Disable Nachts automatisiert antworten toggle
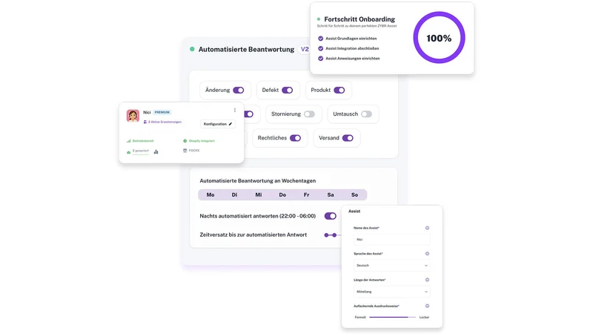The height and width of the screenshot is (334, 593). pos(330,216)
